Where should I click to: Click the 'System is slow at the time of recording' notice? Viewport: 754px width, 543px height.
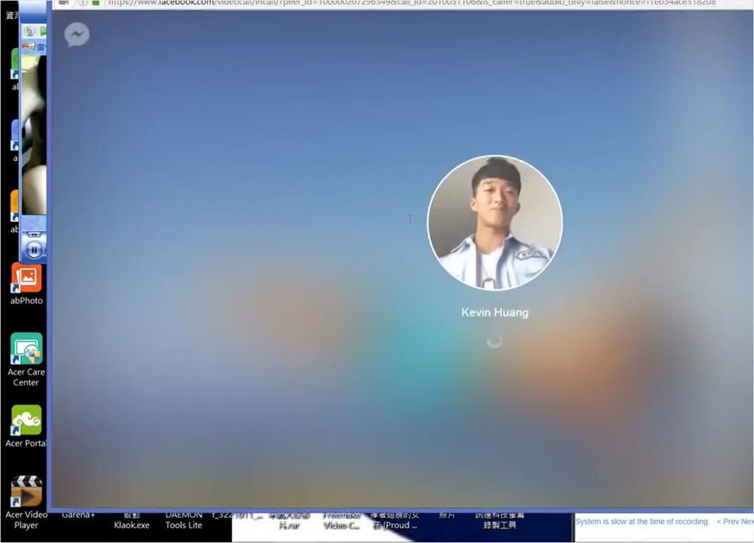coord(642,521)
